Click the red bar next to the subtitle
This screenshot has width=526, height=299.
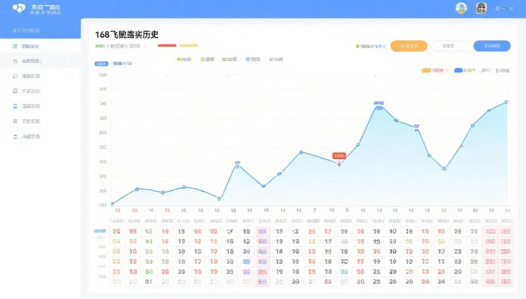[167, 46]
